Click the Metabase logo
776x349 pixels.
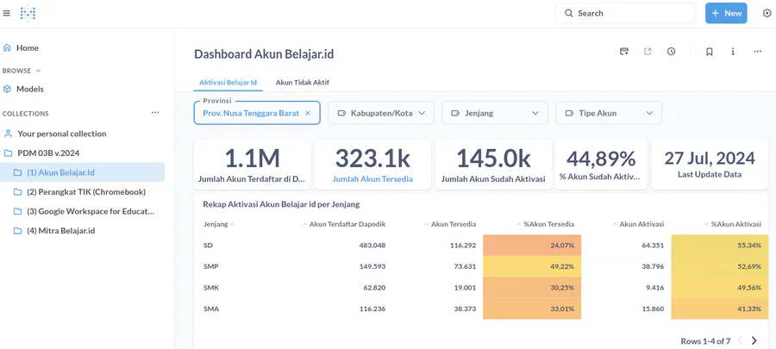(28, 13)
